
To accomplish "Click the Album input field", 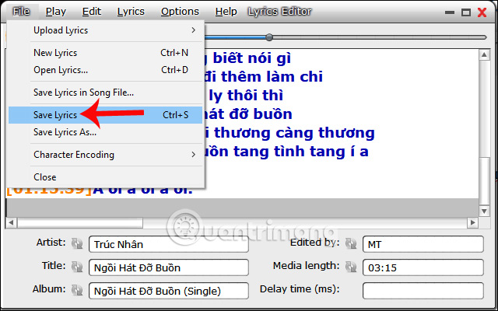I will pyautogui.click(x=169, y=291).
